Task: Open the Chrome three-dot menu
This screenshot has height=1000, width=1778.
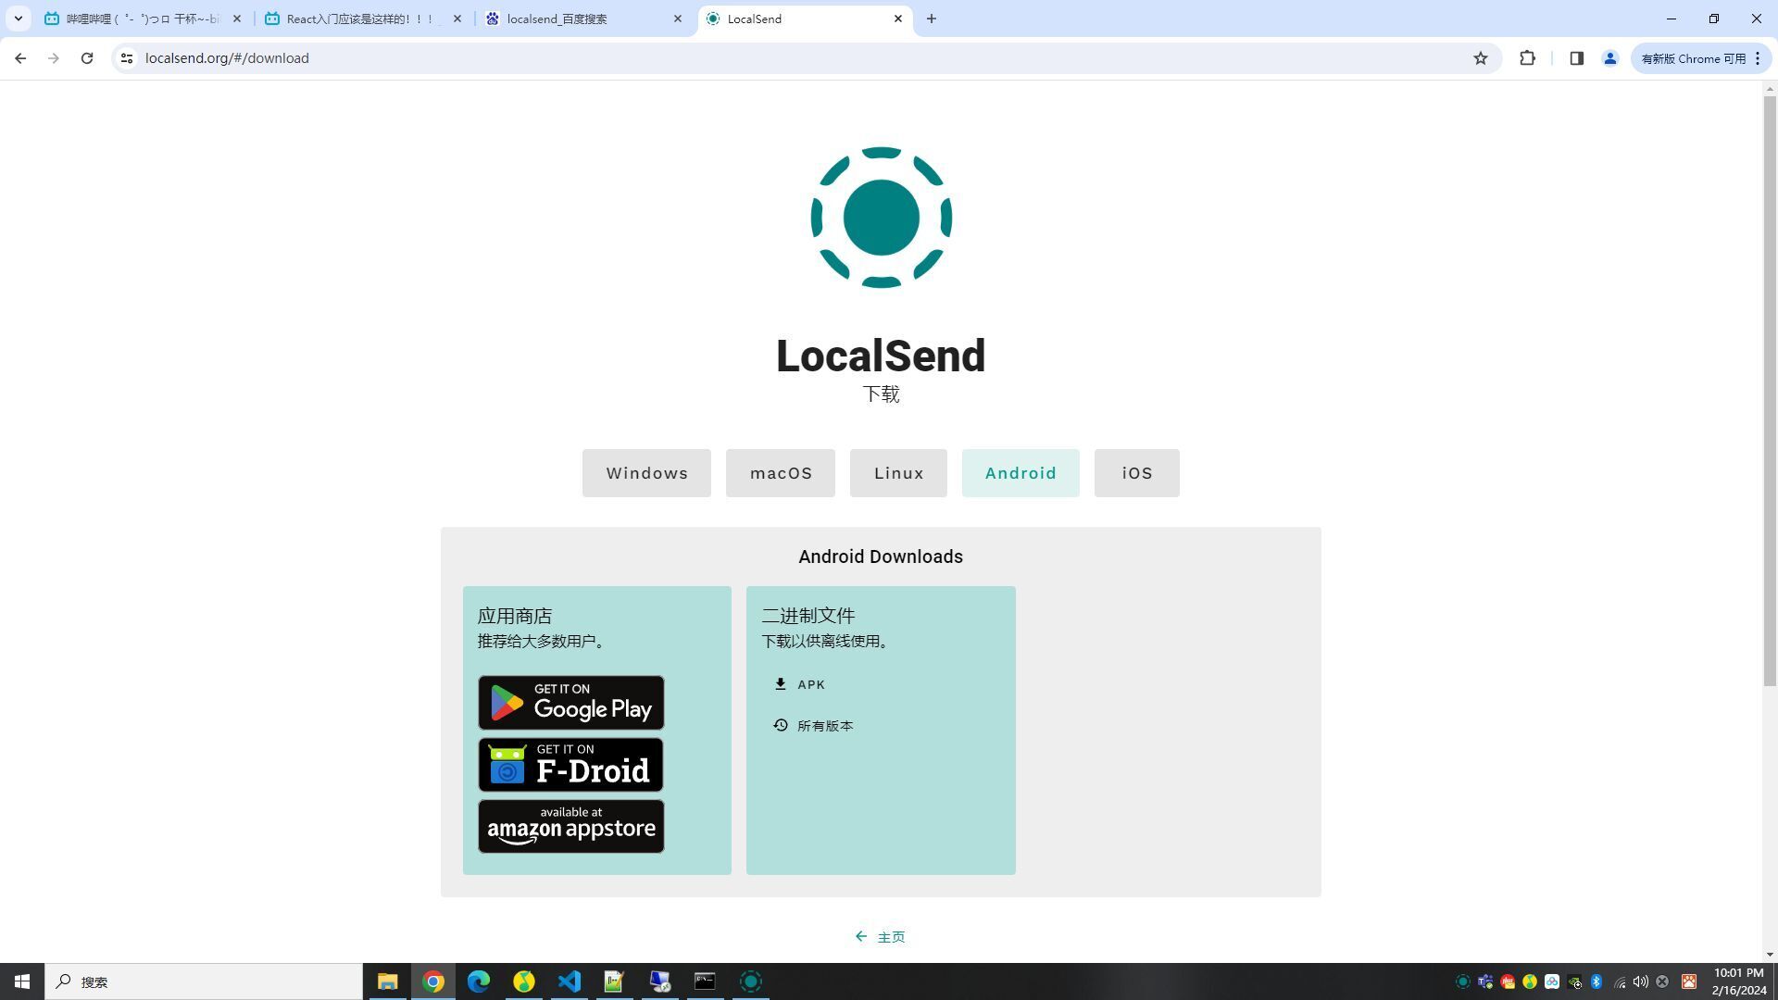Action: click(1757, 58)
